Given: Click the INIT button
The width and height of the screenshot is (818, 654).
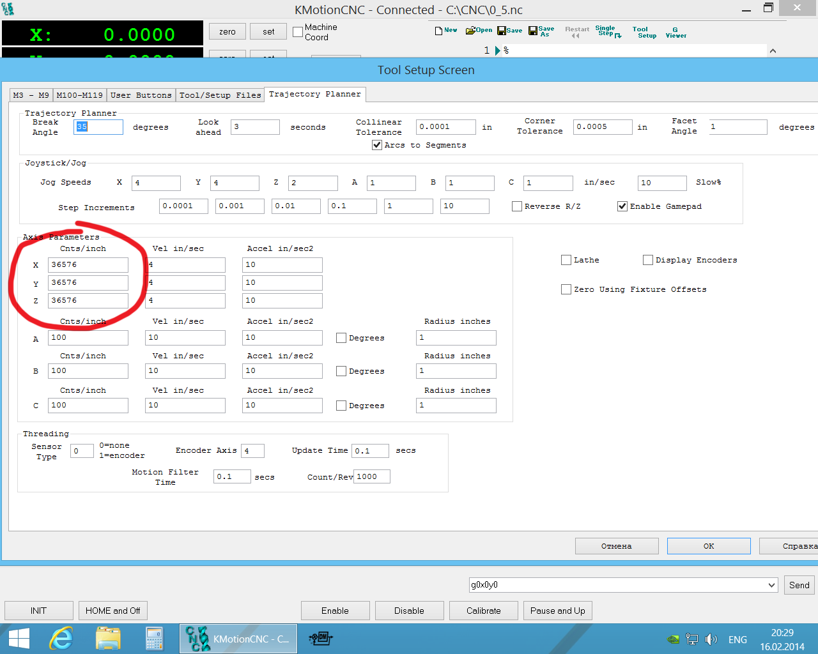Looking at the screenshot, I should [39, 611].
